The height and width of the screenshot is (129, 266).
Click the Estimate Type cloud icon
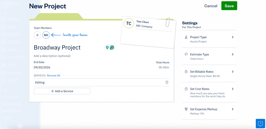tap(186, 54)
